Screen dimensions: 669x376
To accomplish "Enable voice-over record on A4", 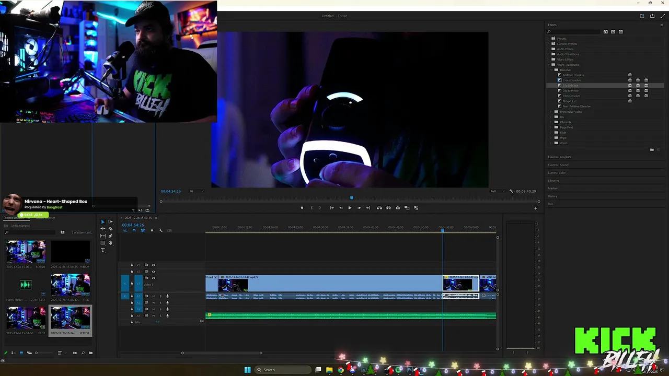I will coord(167,315).
